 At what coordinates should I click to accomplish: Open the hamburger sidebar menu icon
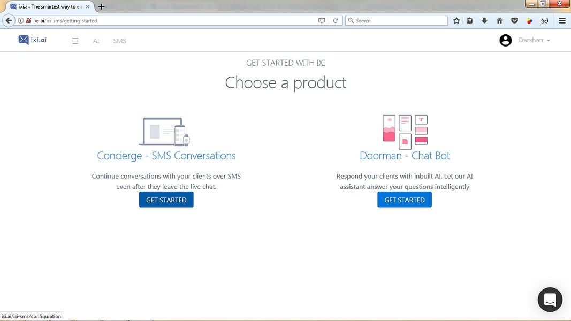click(x=75, y=41)
